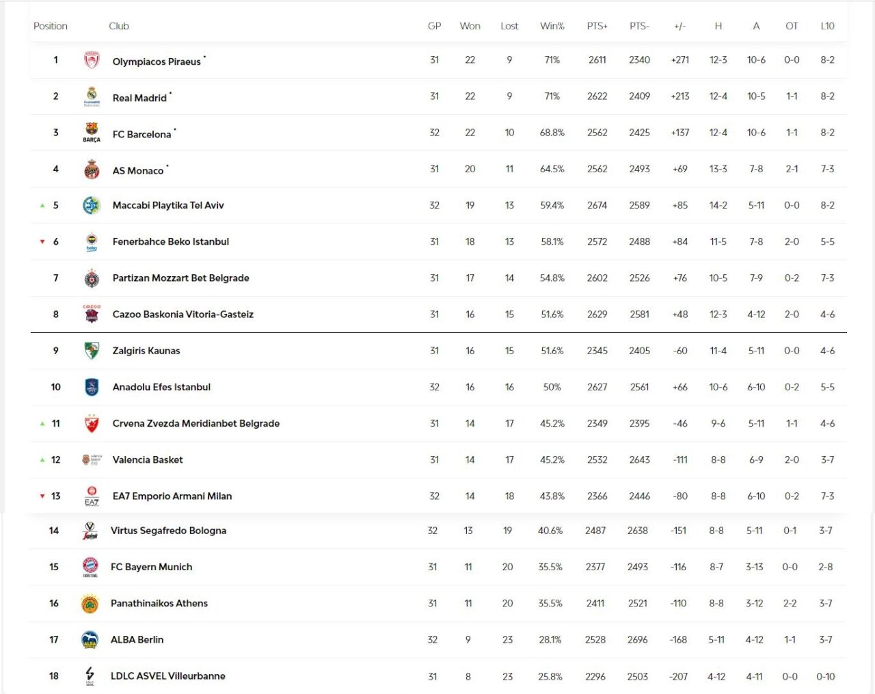Image resolution: width=875 pixels, height=694 pixels.
Task: Click the Olympiacos Piraeus club logo
Action: [92, 60]
